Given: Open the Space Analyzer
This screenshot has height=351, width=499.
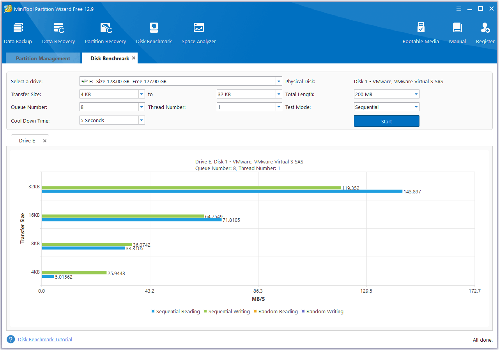Looking at the screenshot, I should pos(198,32).
